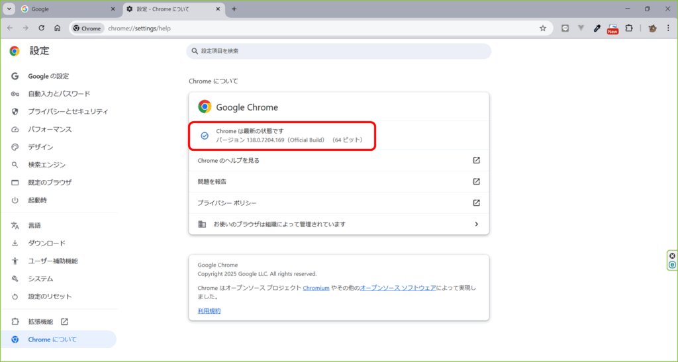This screenshot has width=678, height=362.
Task: Open パフォーマンス settings
Action: click(x=59, y=129)
